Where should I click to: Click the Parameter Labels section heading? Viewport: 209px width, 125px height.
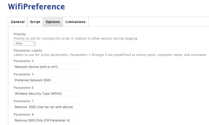[28, 51]
